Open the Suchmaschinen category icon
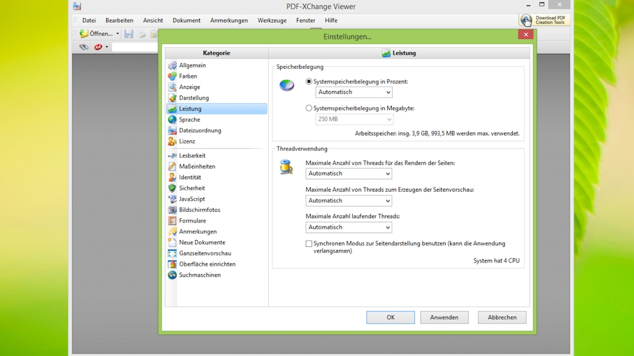This screenshot has height=356, width=634. [172, 275]
